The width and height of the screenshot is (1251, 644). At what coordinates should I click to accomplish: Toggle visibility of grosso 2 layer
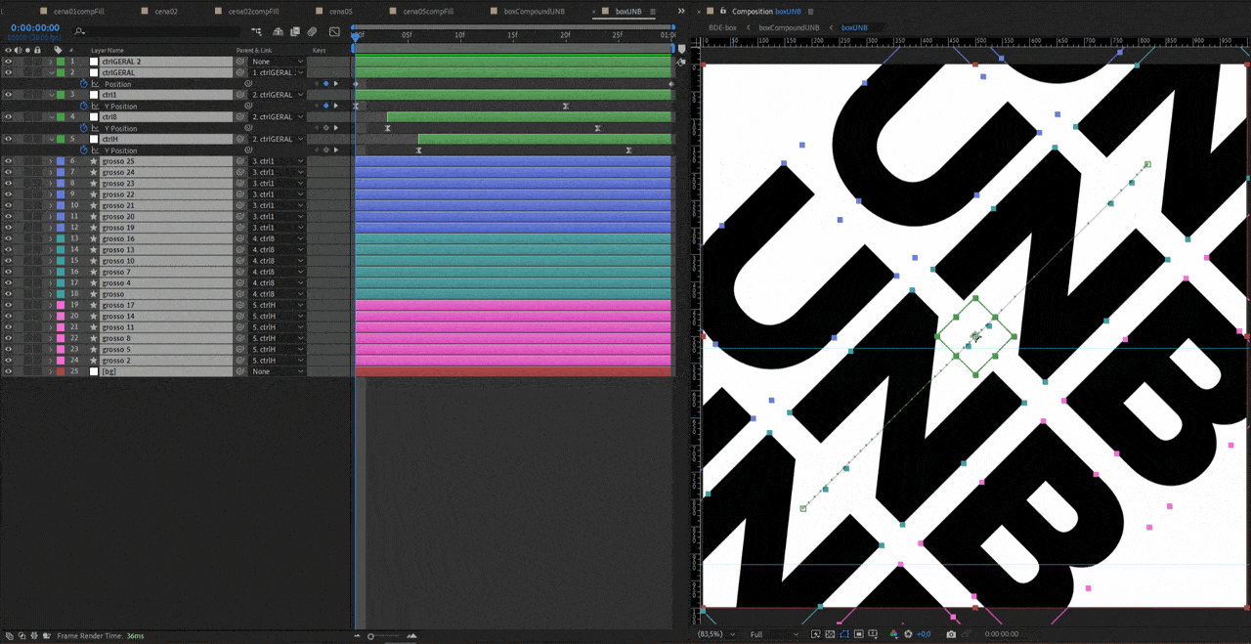point(8,361)
